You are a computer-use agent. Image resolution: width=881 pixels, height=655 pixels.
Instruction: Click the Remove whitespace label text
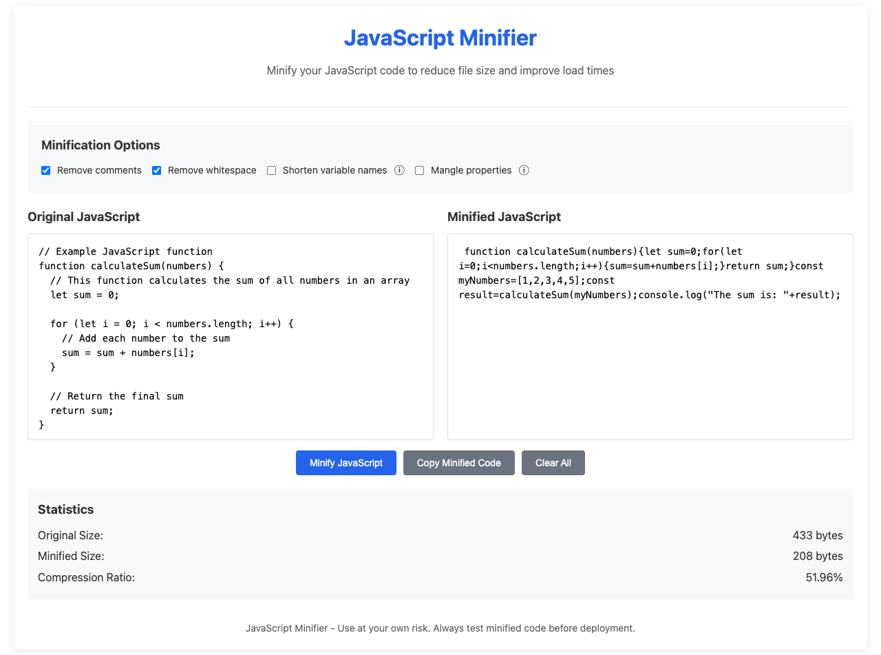pyautogui.click(x=212, y=170)
